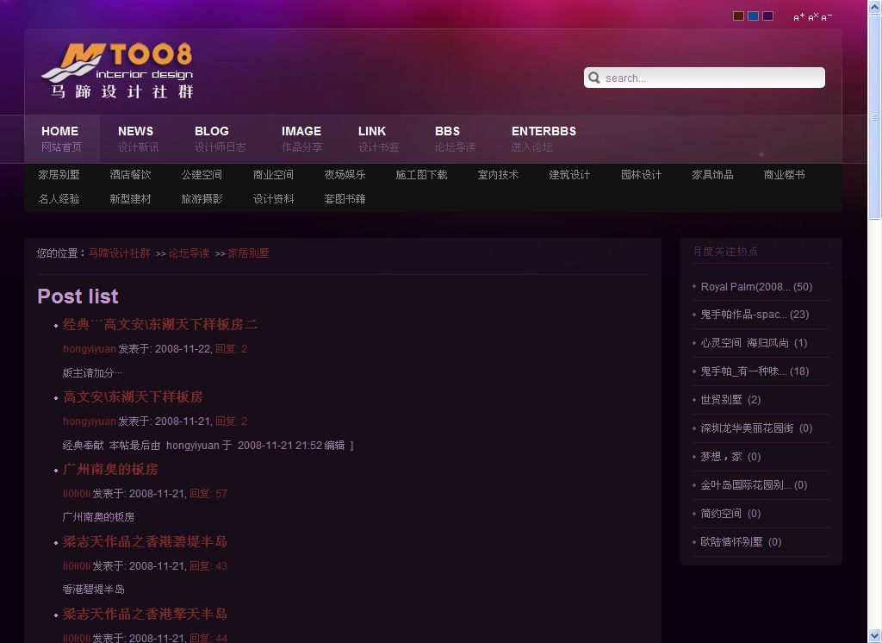Screen dimensions: 882x643
Task: Open the IMAGE 作品分享 menu
Action: [302, 139]
